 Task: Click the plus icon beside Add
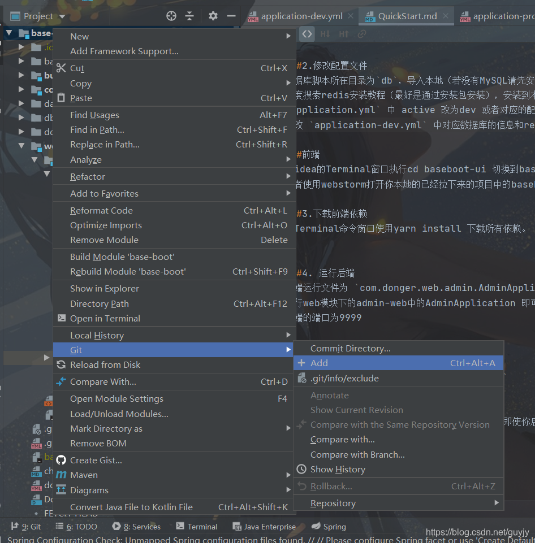pos(301,363)
